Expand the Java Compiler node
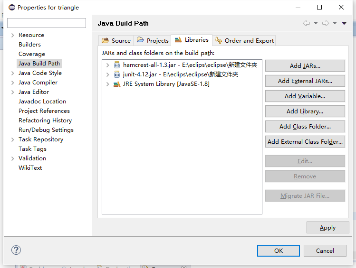Screen dimensions: 356x268 point(13,83)
